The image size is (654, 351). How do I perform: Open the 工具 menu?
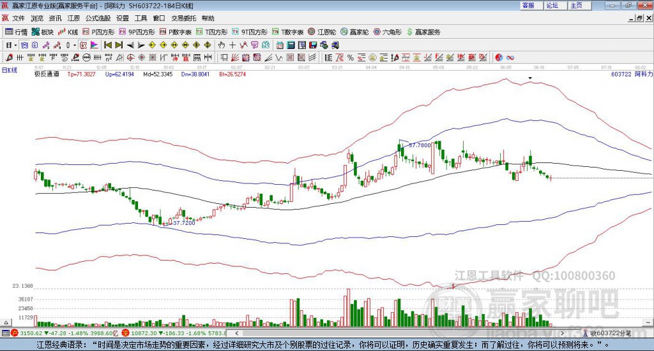(x=141, y=18)
